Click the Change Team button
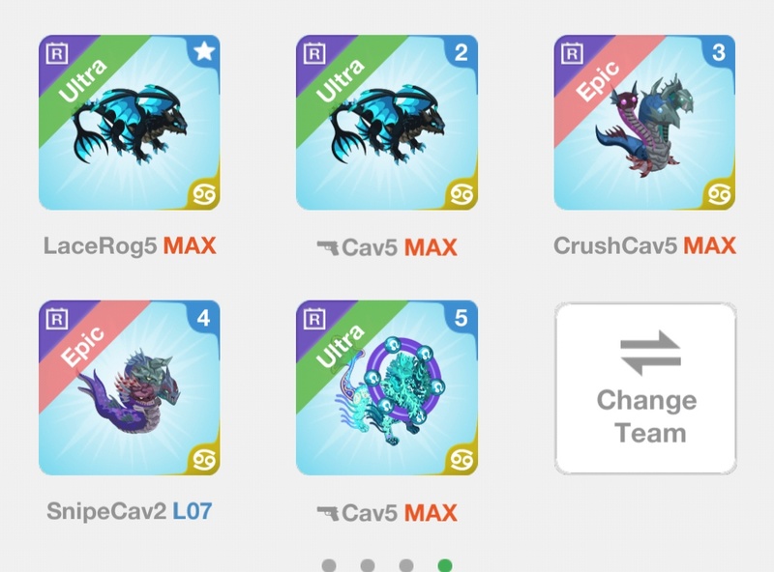This screenshot has height=572, width=774. (x=645, y=388)
